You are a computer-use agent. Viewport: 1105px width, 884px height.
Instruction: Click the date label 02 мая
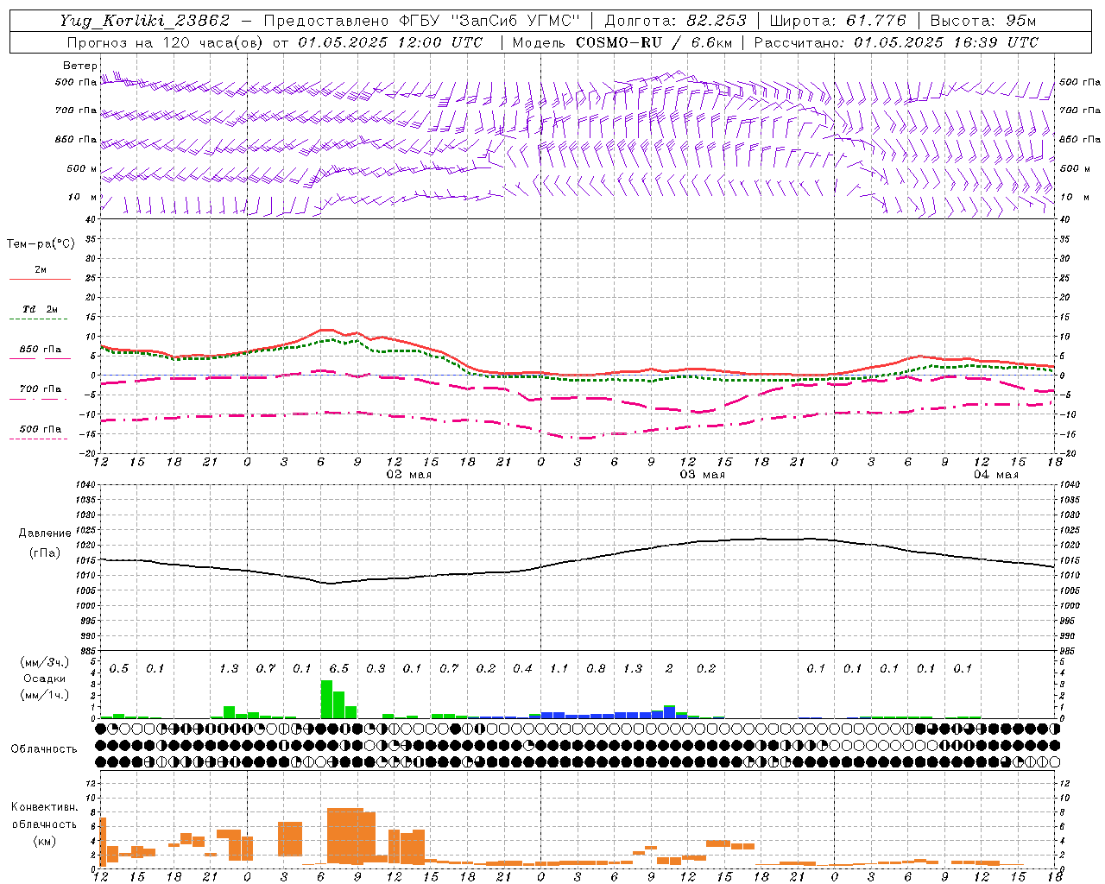409,475
